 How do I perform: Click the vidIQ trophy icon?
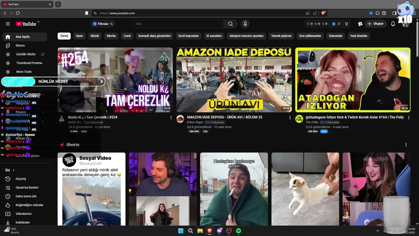pos(346,24)
